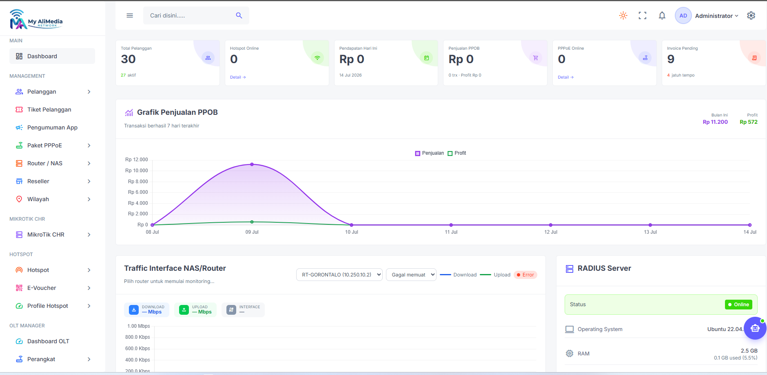This screenshot has height=375, width=767.
Task: Switch theme with the sun icon
Action: (623, 15)
